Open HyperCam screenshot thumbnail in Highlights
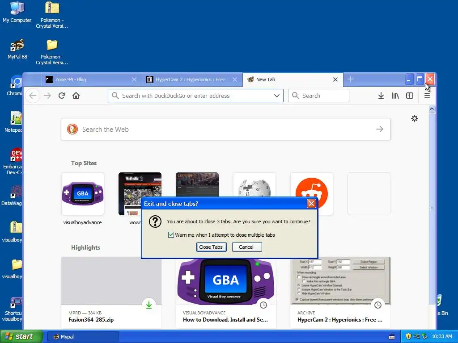Viewport: 458px width, 343px height. pos(340,281)
